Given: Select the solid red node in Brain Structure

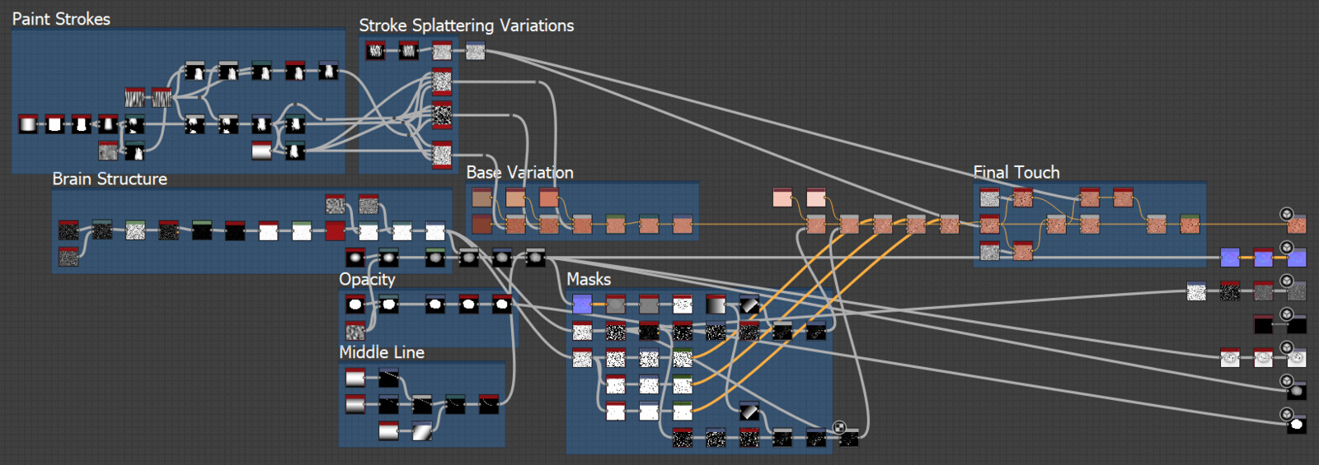Looking at the screenshot, I should coord(335,230).
